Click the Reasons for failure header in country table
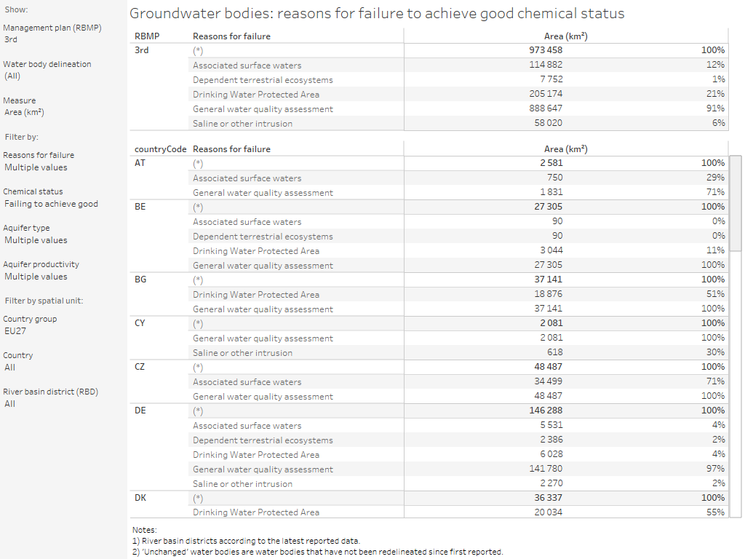 [x=231, y=148]
